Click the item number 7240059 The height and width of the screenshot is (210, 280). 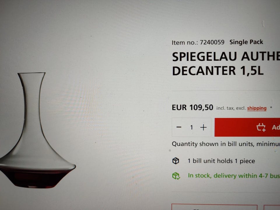[212, 42]
